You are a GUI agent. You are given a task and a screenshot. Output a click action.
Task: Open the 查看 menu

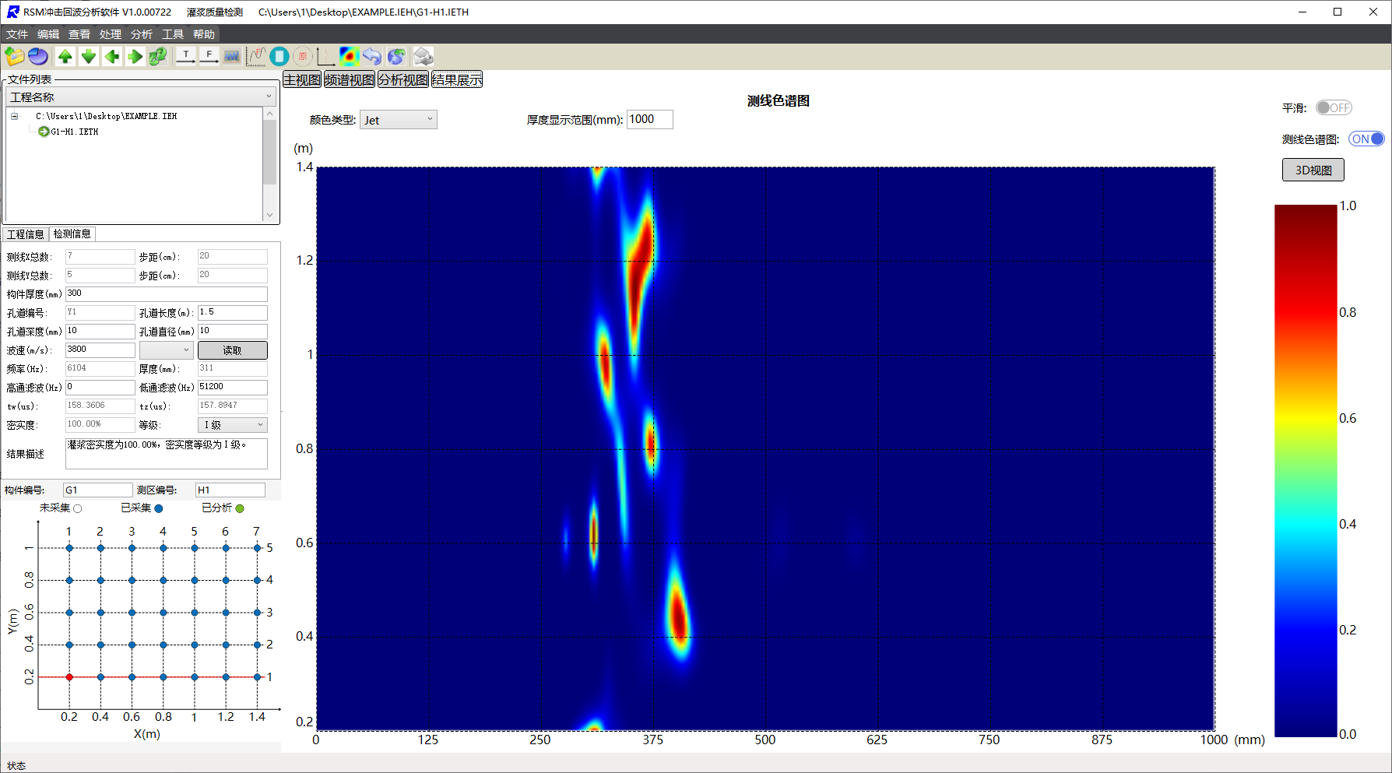click(x=79, y=34)
